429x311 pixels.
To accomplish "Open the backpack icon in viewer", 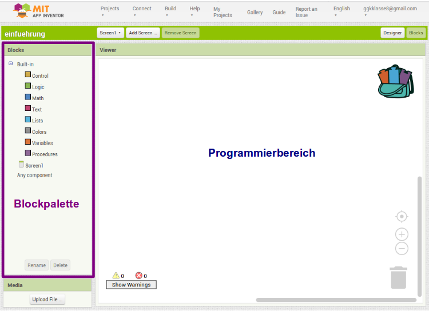I will (395, 81).
